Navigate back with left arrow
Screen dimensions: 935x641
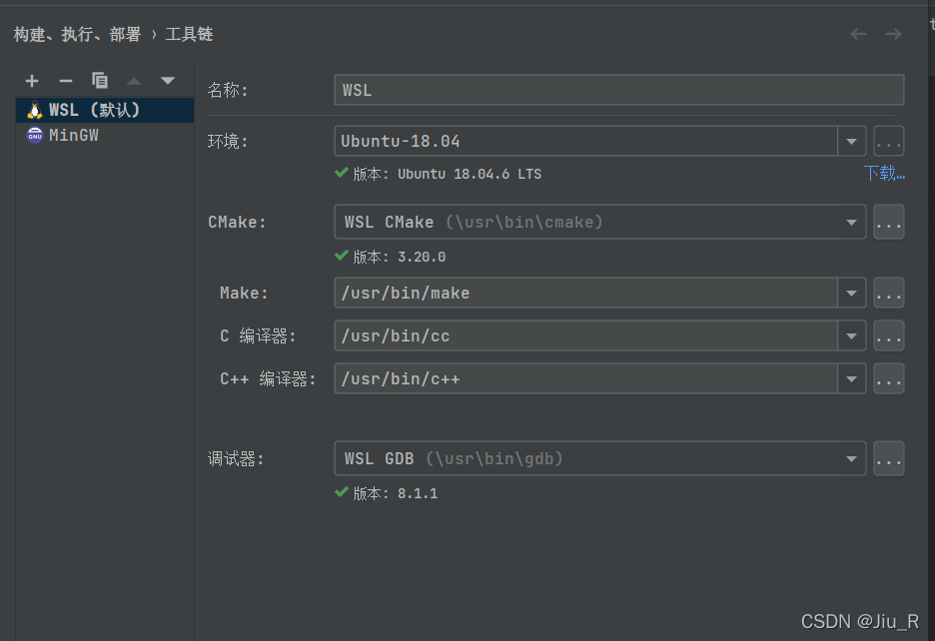tap(859, 34)
